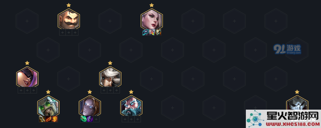Click the rainbow-tipped feather item under the green-eyed champion
The image size is (321, 128).
(x=152, y=32)
